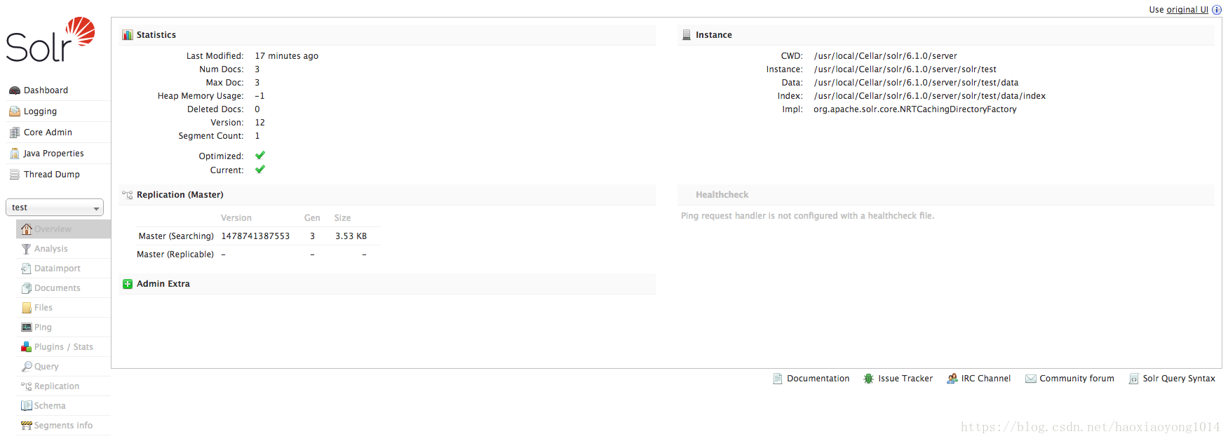Go to Documents for the test core
The image size is (1228, 441).
pyautogui.click(x=58, y=288)
